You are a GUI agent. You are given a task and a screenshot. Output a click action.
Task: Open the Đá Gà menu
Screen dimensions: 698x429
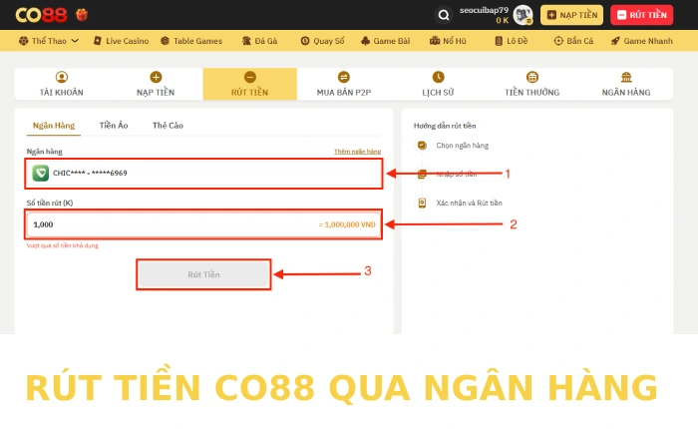[x=259, y=41]
